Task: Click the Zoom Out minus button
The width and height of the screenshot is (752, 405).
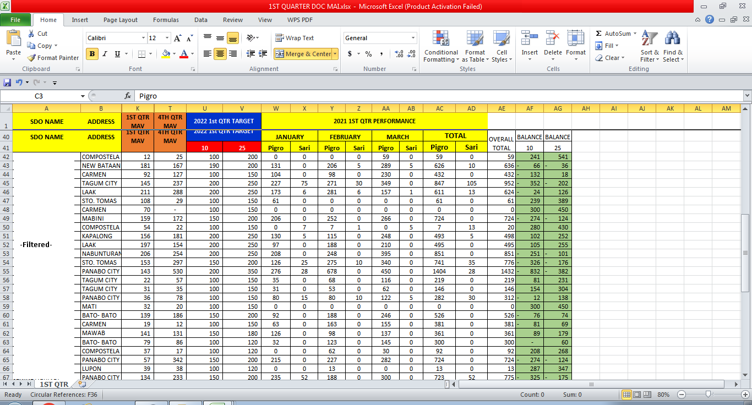Action: (x=682, y=395)
